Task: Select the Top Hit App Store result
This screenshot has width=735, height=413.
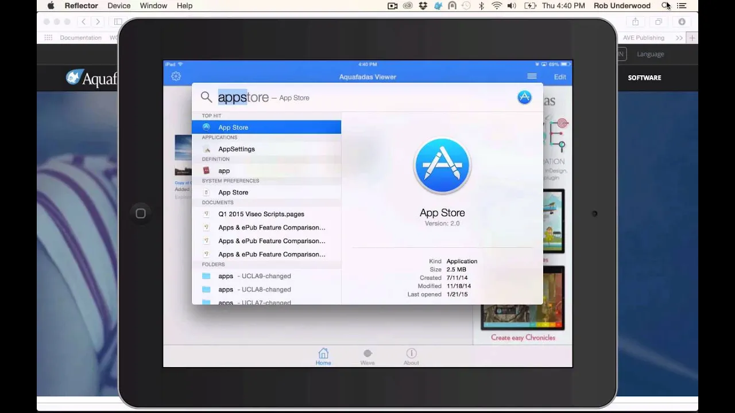Action: (x=266, y=127)
